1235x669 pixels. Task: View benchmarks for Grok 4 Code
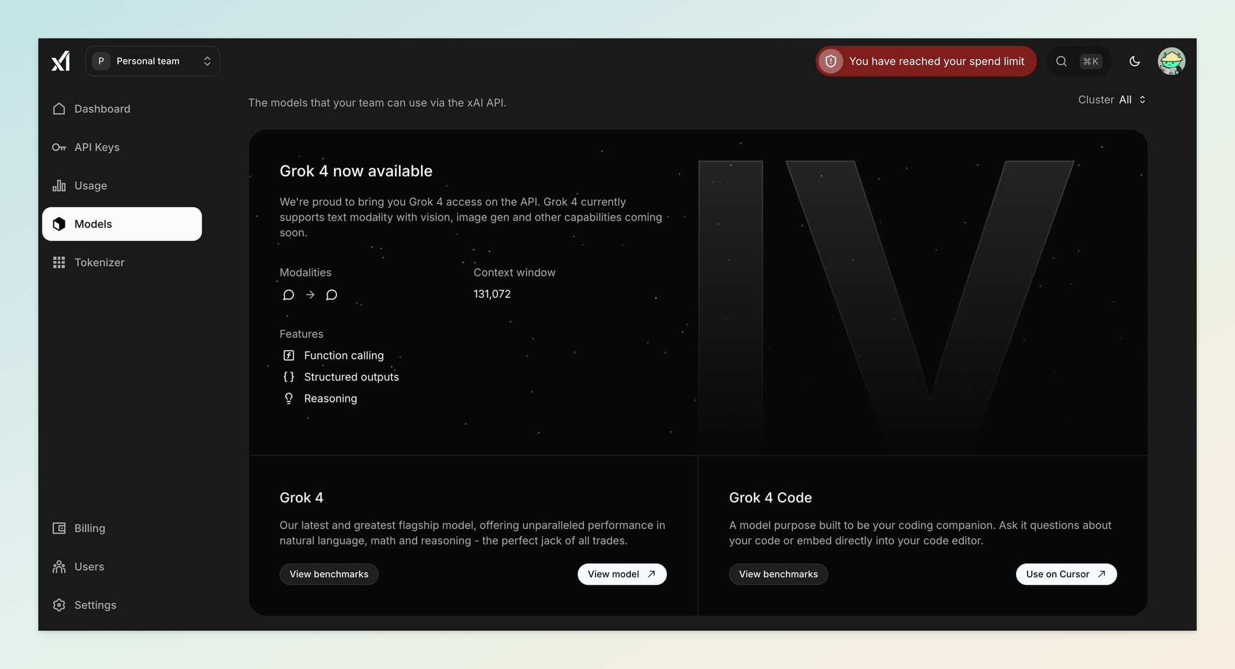pyautogui.click(x=778, y=574)
